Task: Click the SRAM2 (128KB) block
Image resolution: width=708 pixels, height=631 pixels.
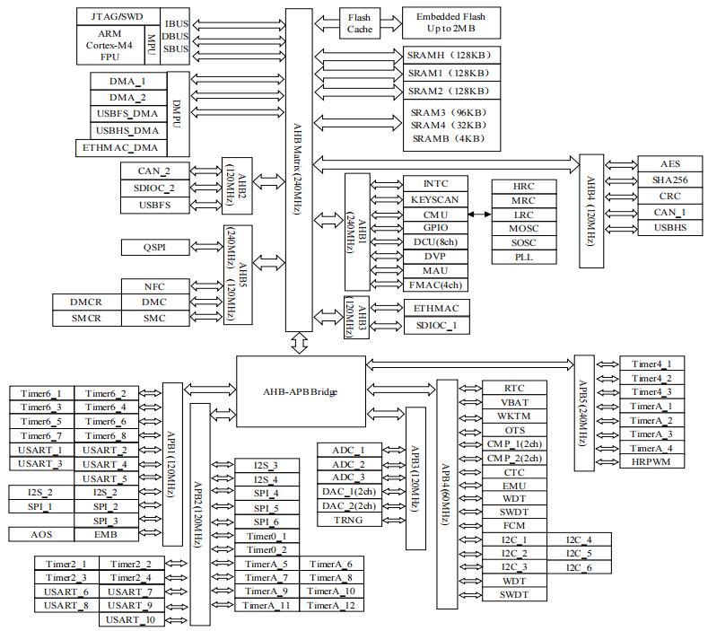Action: tap(451, 91)
